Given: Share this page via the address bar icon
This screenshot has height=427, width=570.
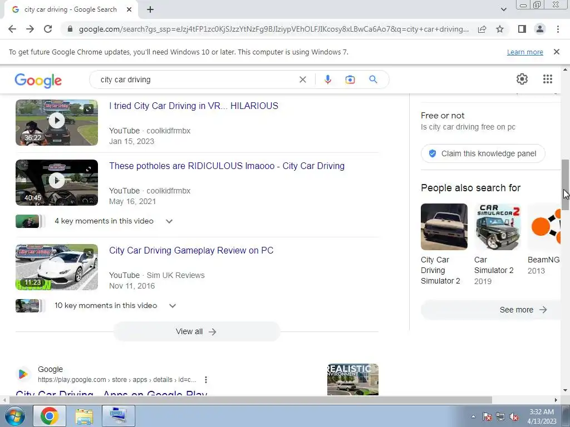Looking at the screenshot, I should click(482, 29).
